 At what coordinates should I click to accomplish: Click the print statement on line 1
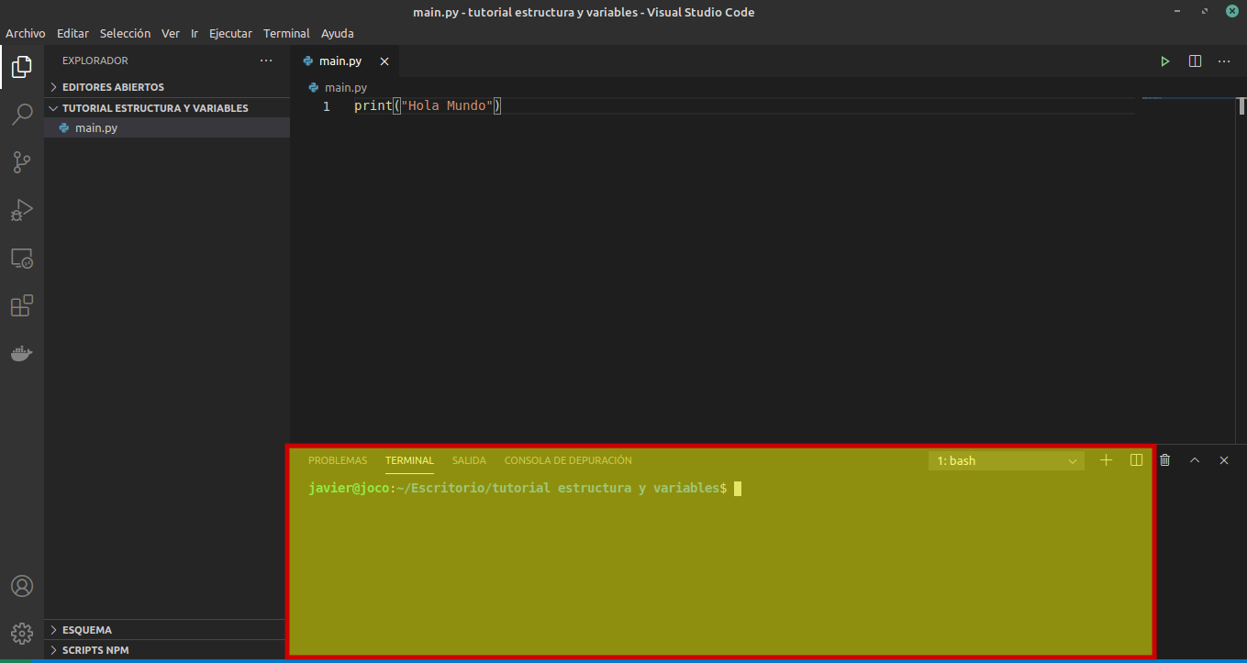[428, 106]
